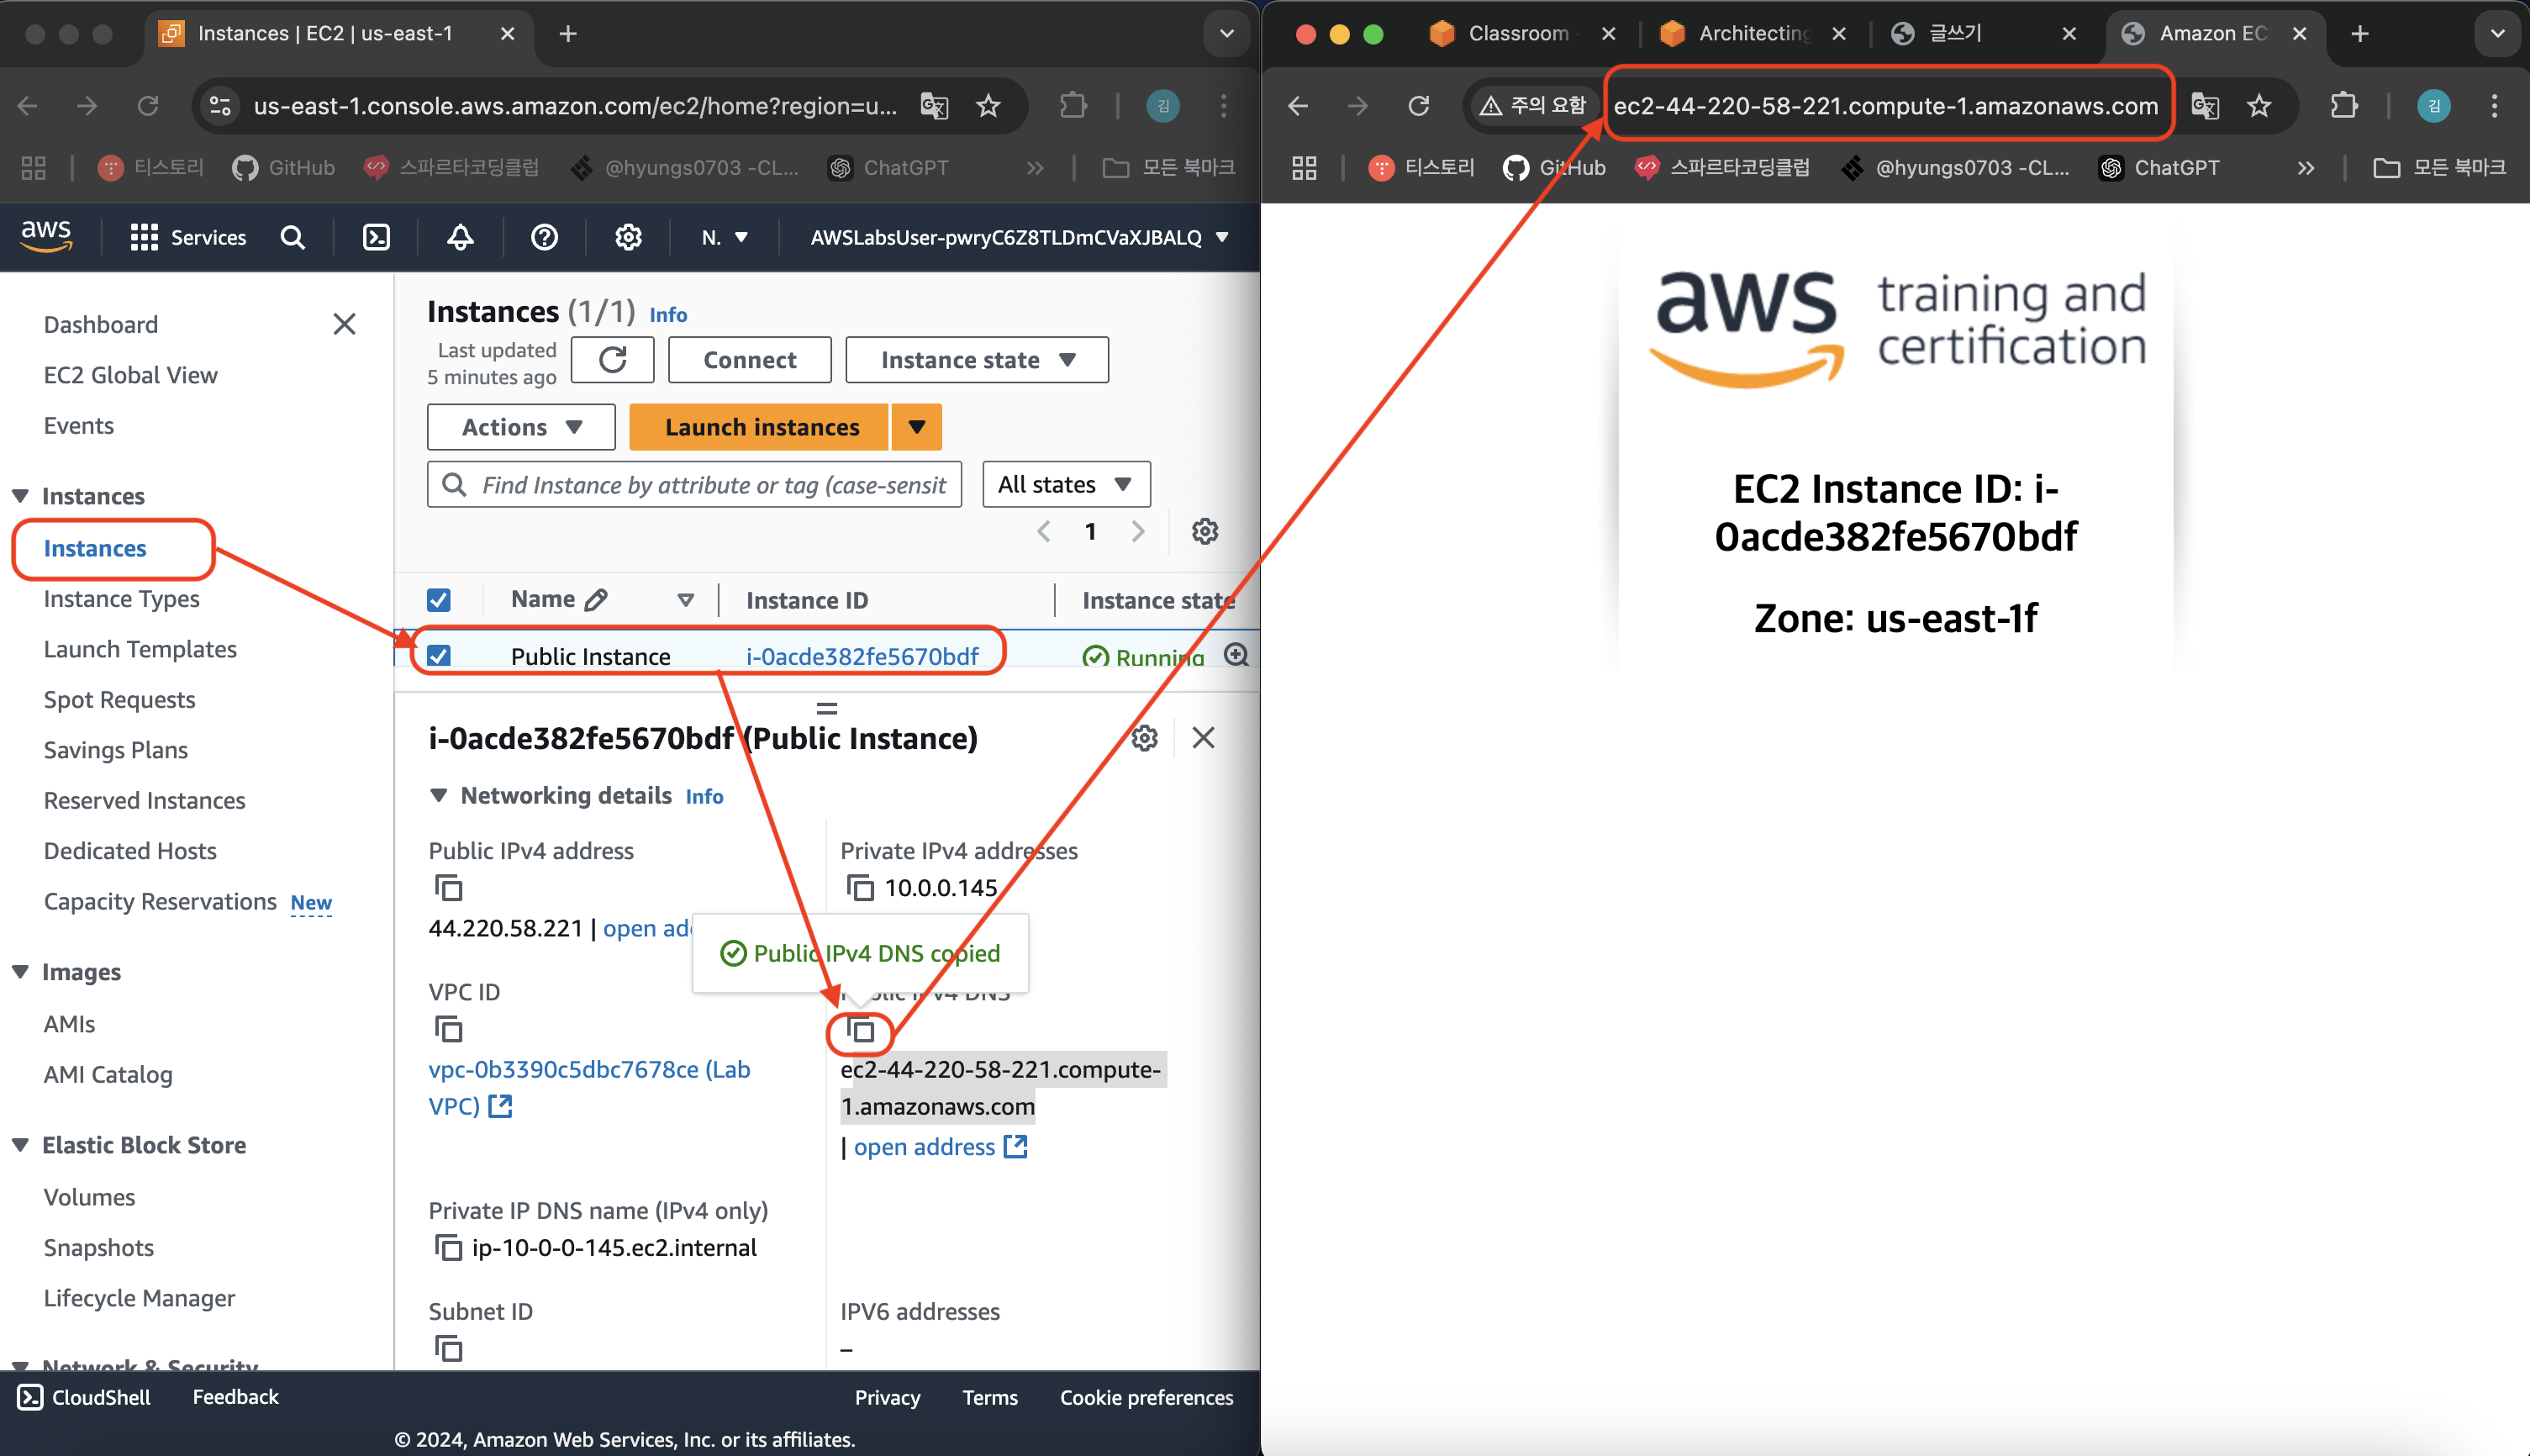Copy the private IPv4 address 10.0.0.145

(x=860, y=888)
